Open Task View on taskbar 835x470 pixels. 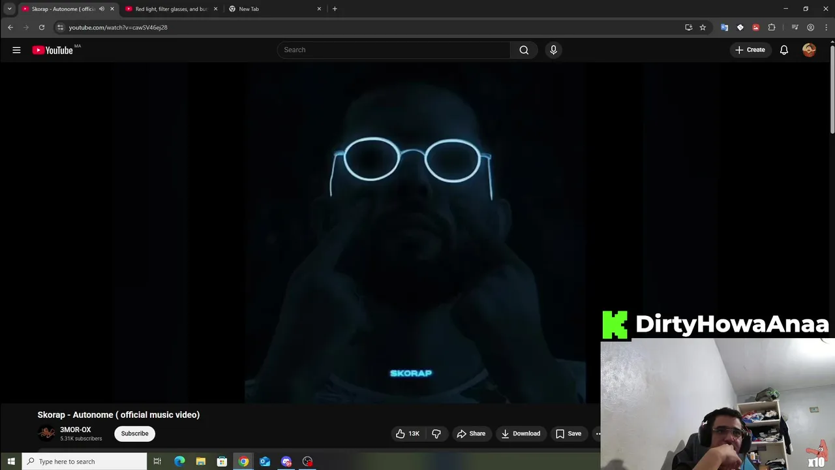157,462
